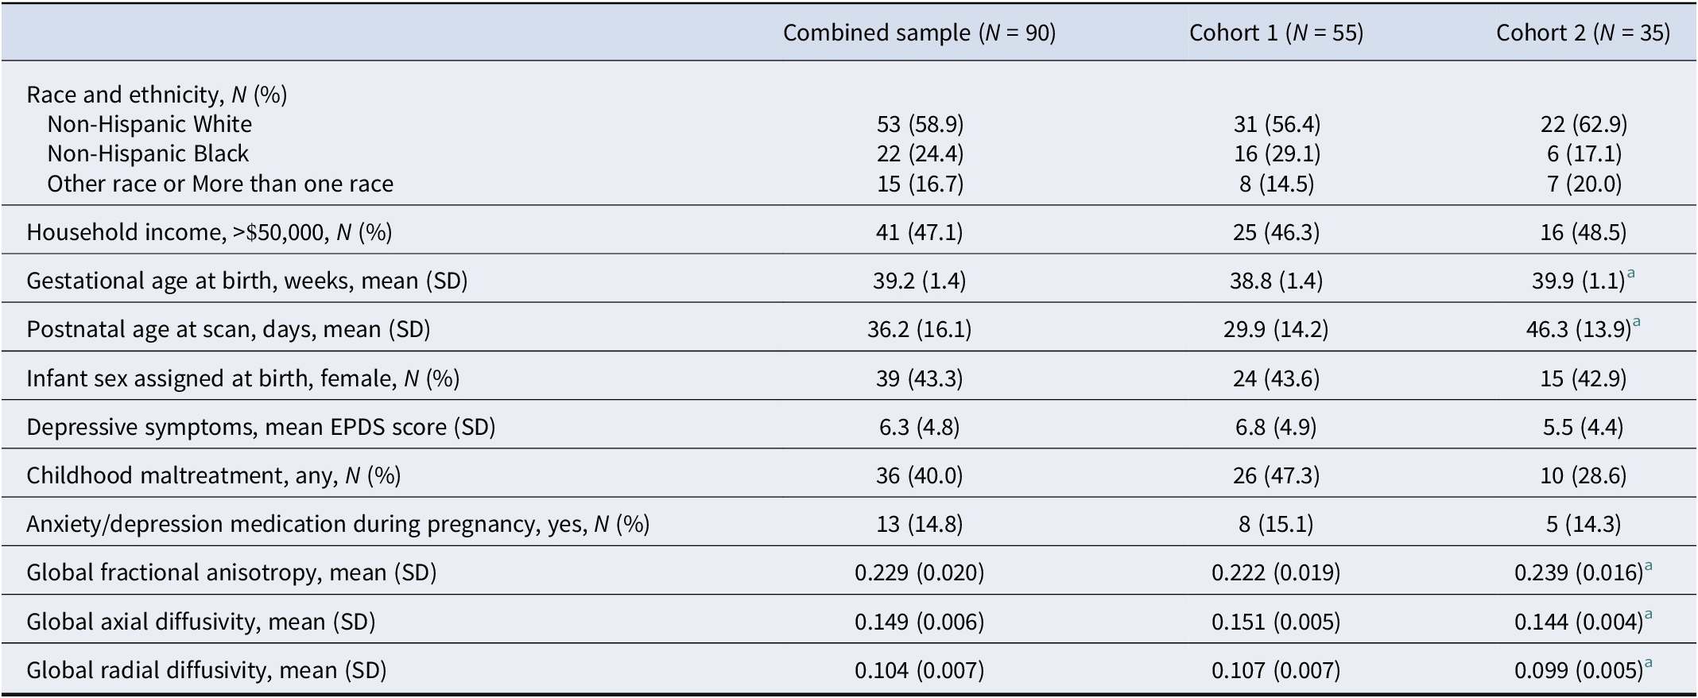
Task: Click the 'Combined sample (N = 90)' column header
Action: pos(919,33)
